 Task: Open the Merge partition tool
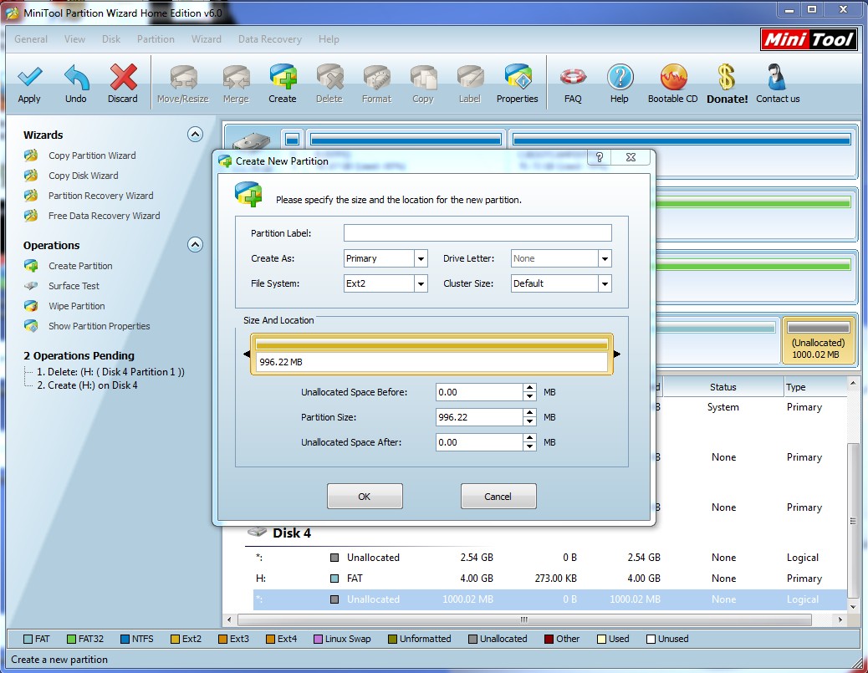coord(235,83)
